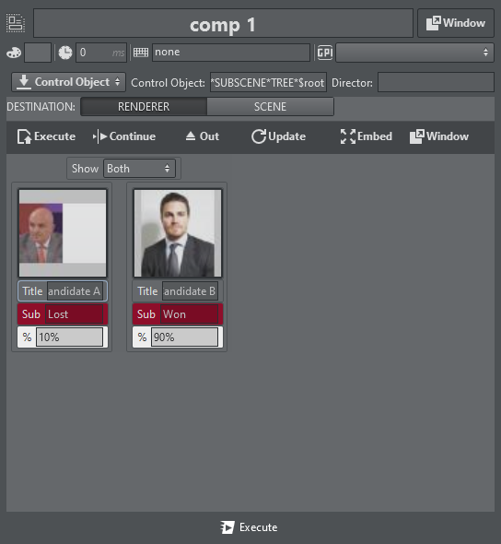
Task: Open the GPI selection dropdown
Action: pos(414,53)
